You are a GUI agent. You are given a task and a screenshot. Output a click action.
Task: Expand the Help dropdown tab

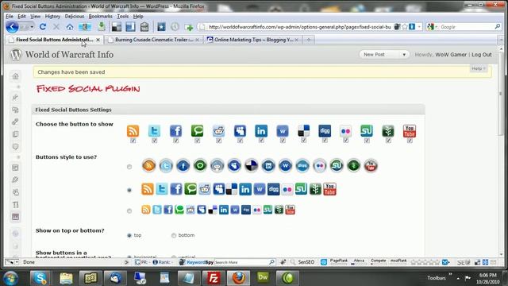pyautogui.click(x=478, y=68)
